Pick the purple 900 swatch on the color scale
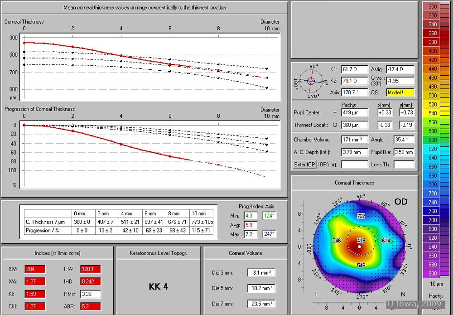 click(433, 273)
